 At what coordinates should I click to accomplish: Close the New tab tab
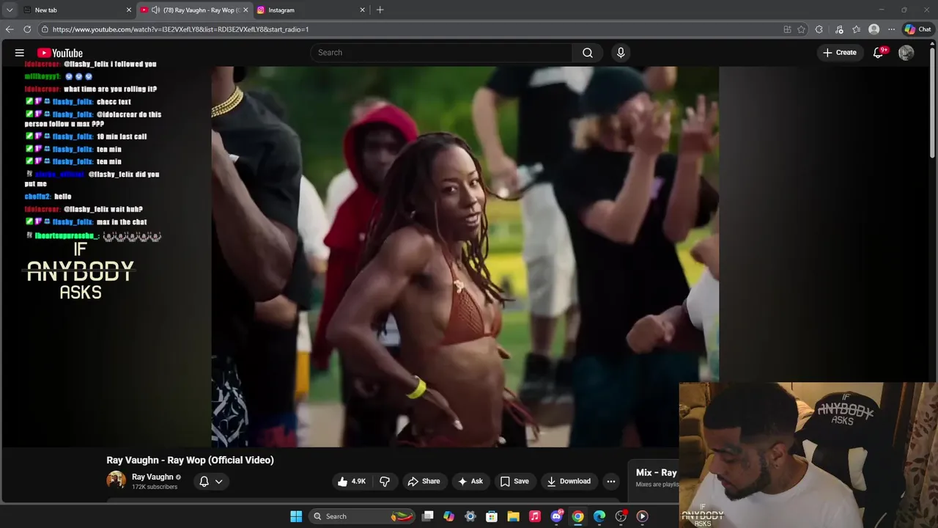click(x=129, y=10)
